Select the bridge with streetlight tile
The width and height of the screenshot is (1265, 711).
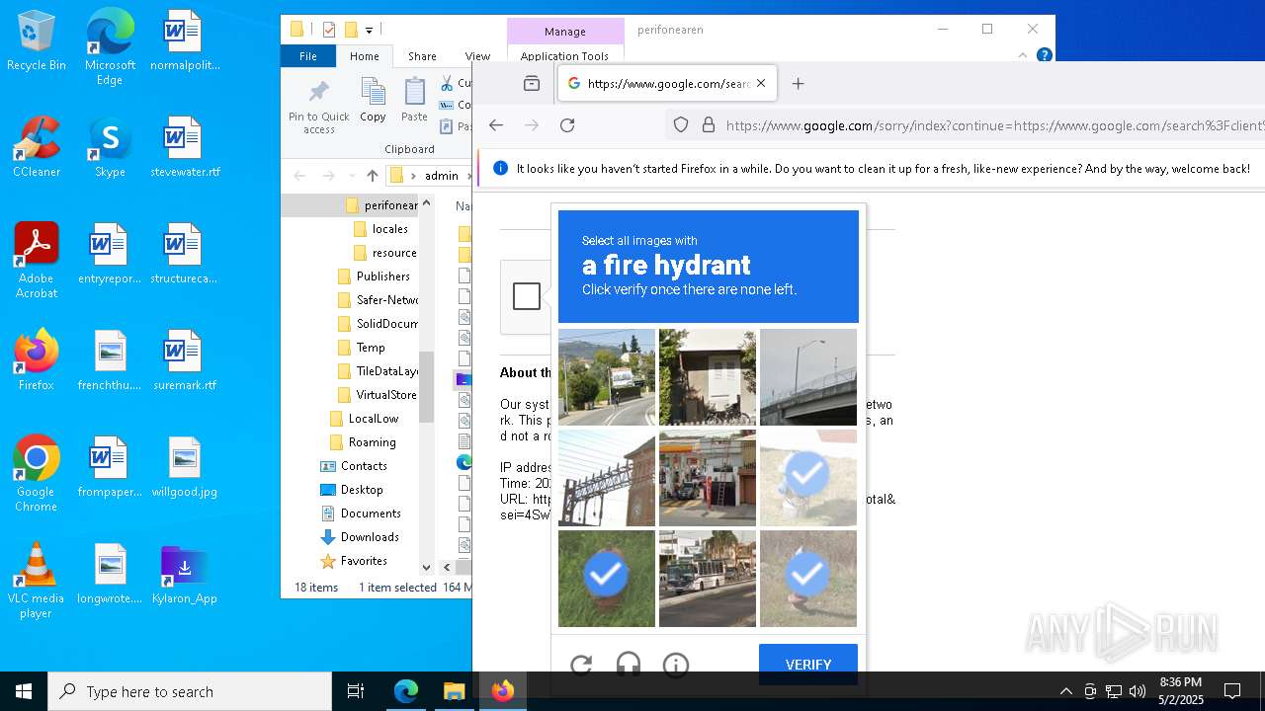click(x=808, y=377)
